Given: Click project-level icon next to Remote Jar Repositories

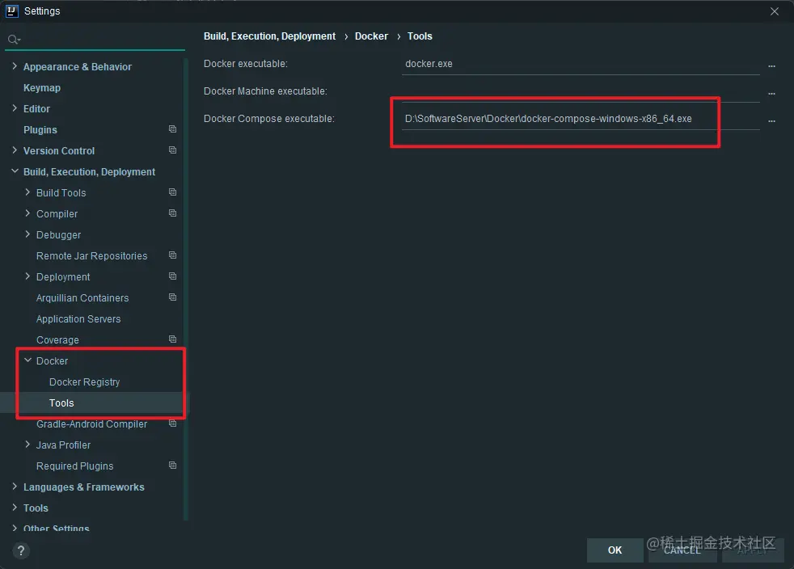Looking at the screenshot, I should point(173,255).
